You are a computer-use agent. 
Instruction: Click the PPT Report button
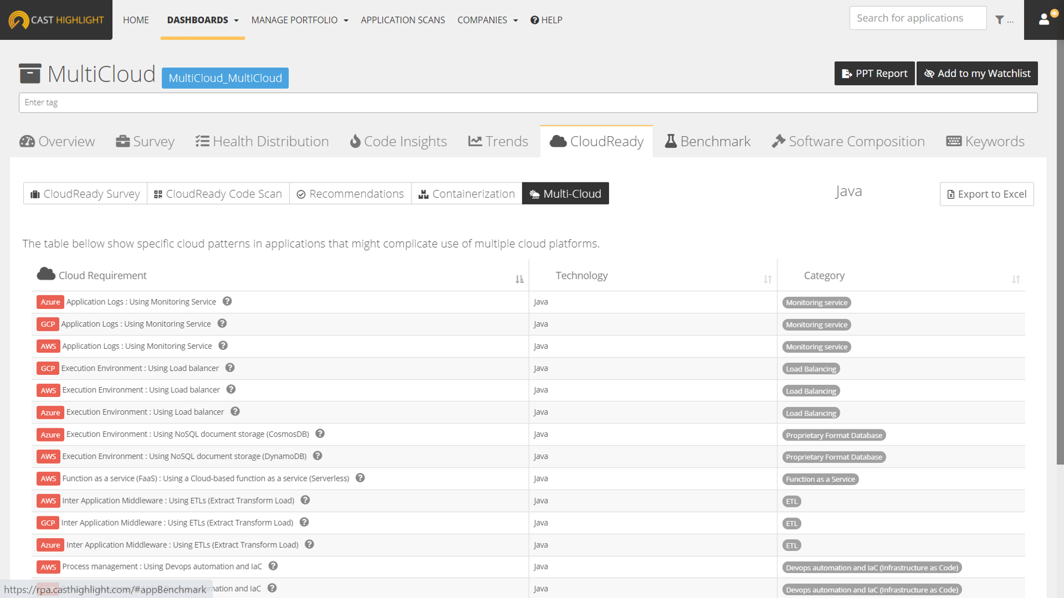pyautogui.click(x=874, y=74)
